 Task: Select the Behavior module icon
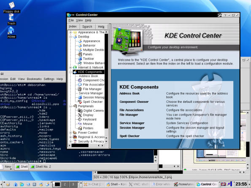click(x=80, y=46)
